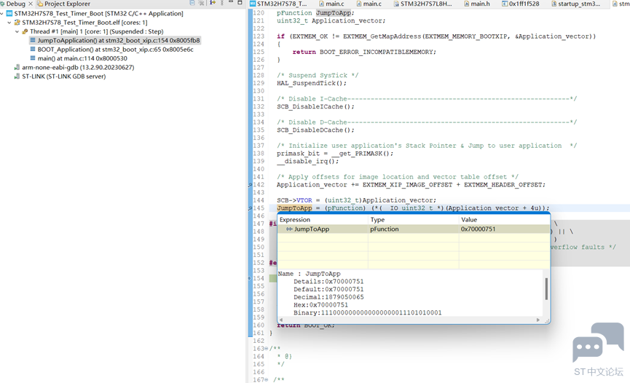Click stack frame icon beside BOOT_Application()
Image resolution: width=630 pixels, height=383 pixels.
[33, 49]
